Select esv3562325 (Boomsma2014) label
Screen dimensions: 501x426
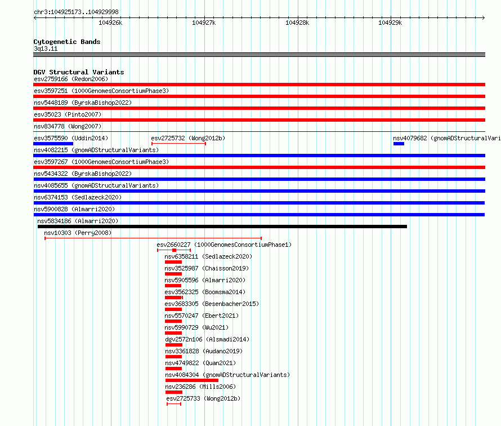(x=205, y=292)
